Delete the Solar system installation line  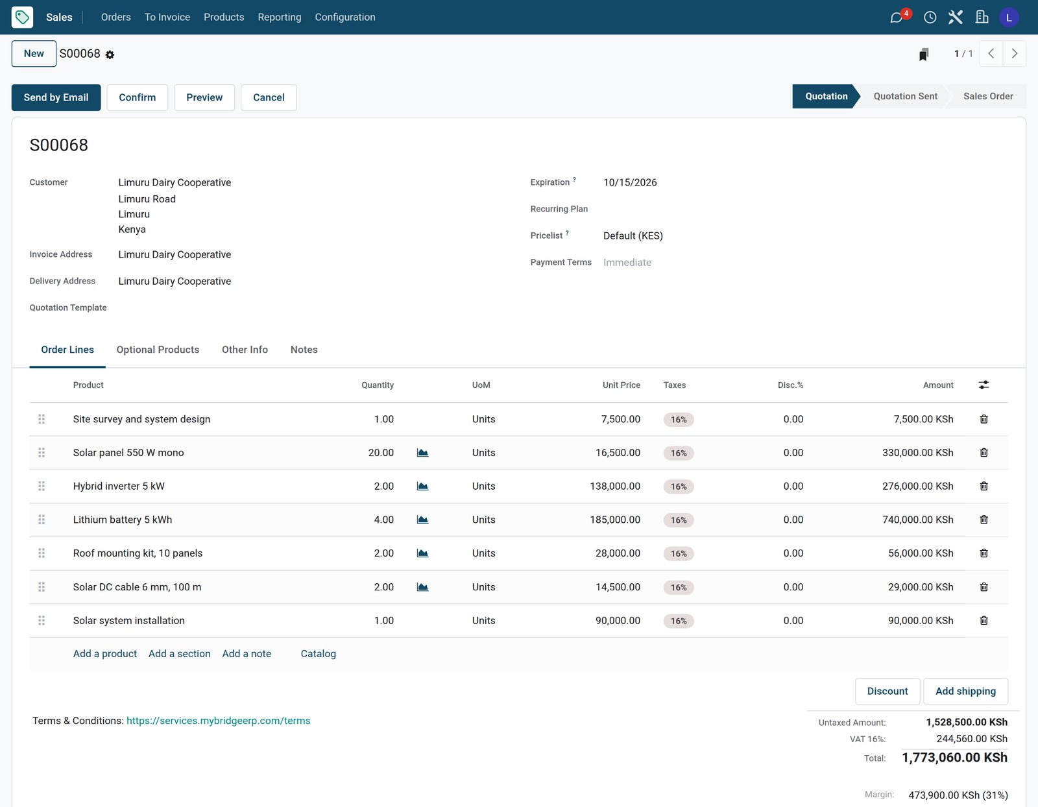[x=984, y=621]
